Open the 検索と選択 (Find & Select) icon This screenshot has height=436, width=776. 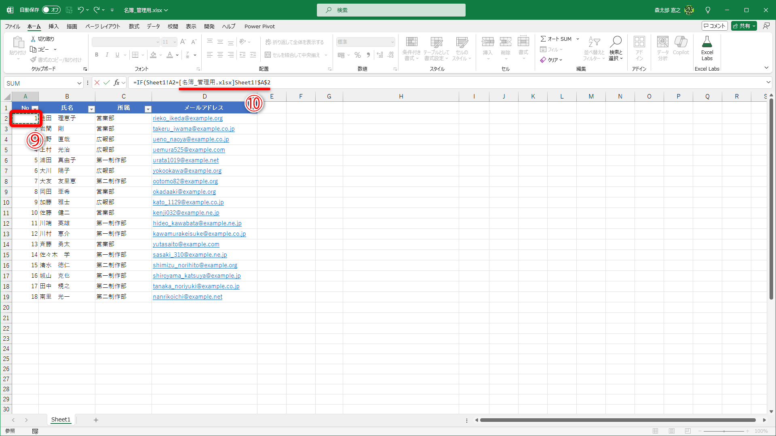(616, 48)
